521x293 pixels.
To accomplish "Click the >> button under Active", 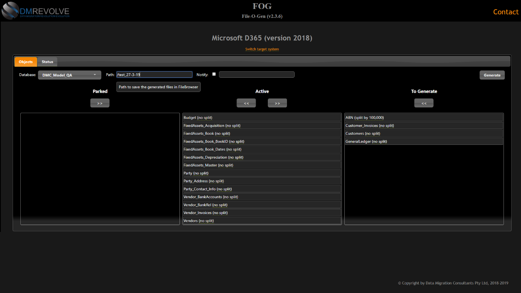I will [277, 103].
